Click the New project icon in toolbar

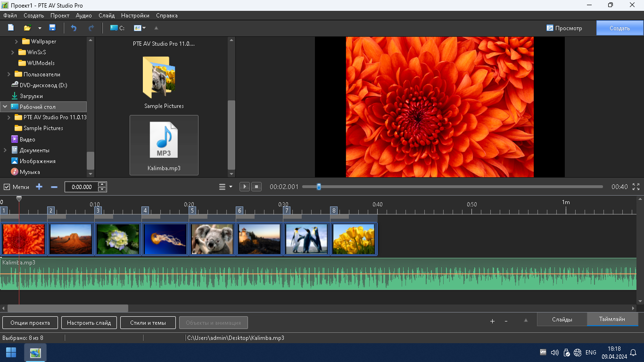point(11,28)
